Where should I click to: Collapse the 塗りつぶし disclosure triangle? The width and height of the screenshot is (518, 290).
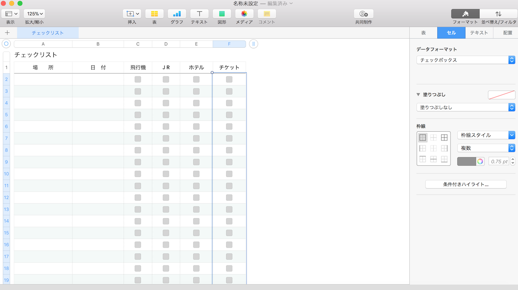[418, 95]
